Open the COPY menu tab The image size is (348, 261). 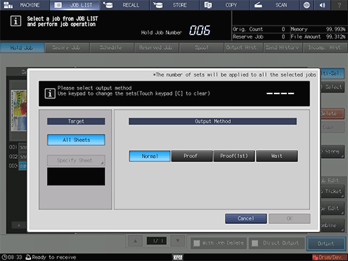coord(224,5)
